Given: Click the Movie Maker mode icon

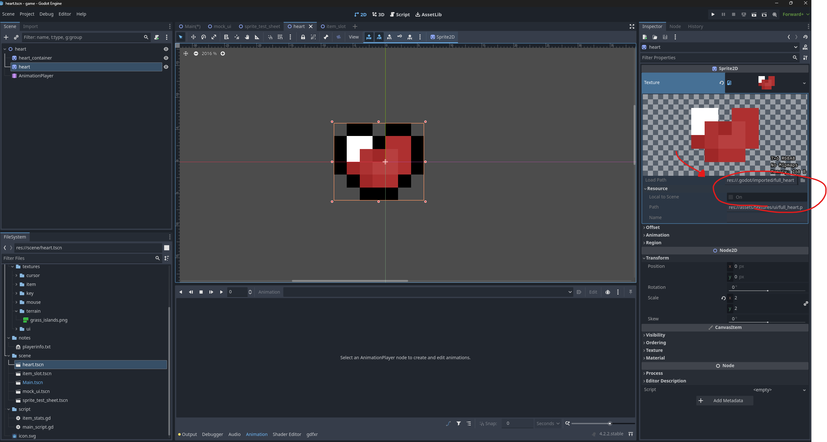Looking at the screenshot, I should (774, 14).
